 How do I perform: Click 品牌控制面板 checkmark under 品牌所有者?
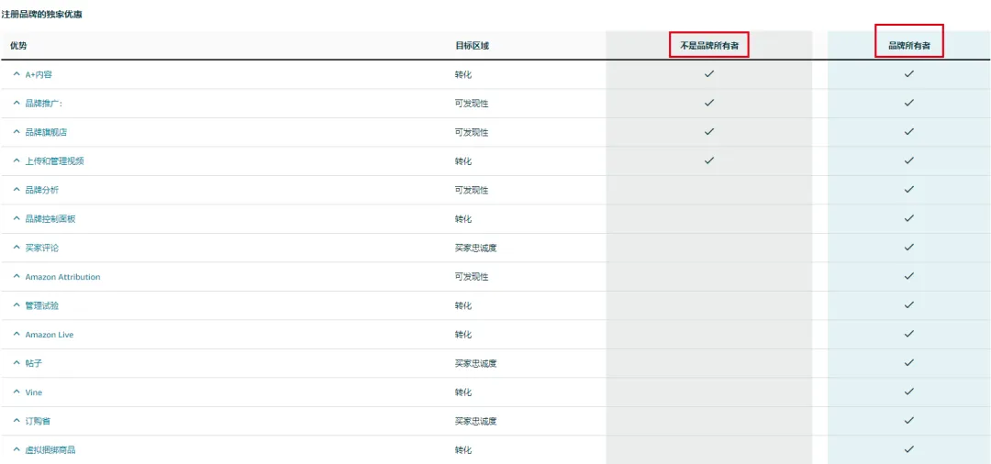908,218
